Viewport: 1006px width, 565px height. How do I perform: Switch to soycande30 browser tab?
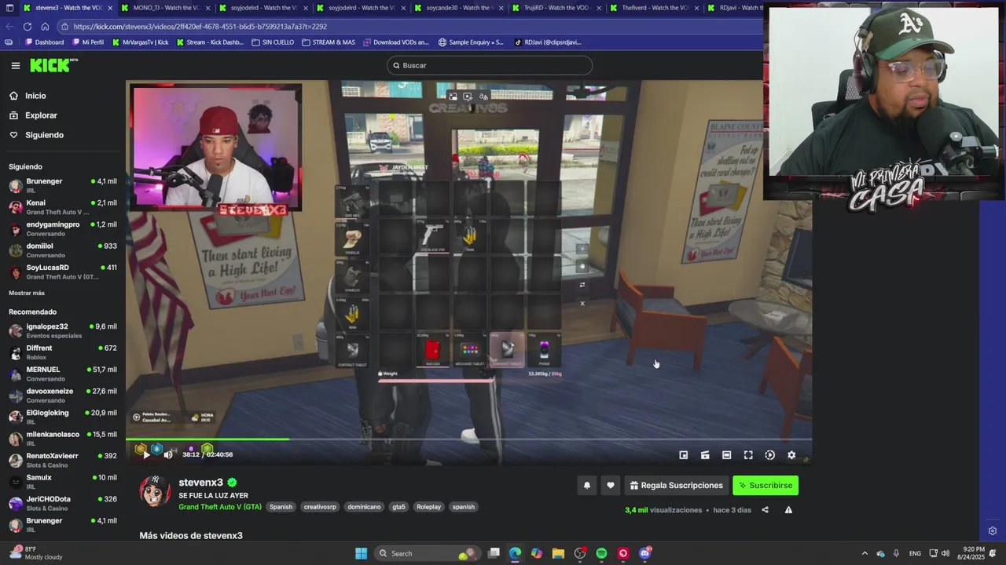tap(458, 8)
